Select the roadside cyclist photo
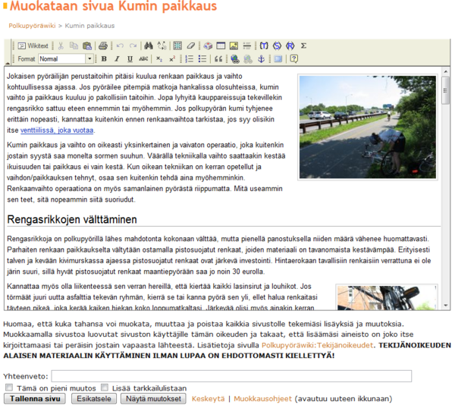 pyautogui.click(x=367, y=127)
